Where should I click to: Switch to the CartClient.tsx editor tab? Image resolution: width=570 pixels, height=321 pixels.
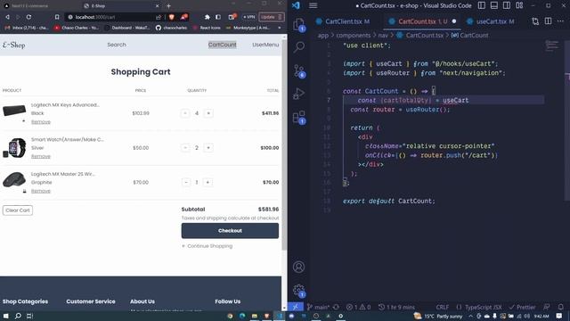(343, 21)
